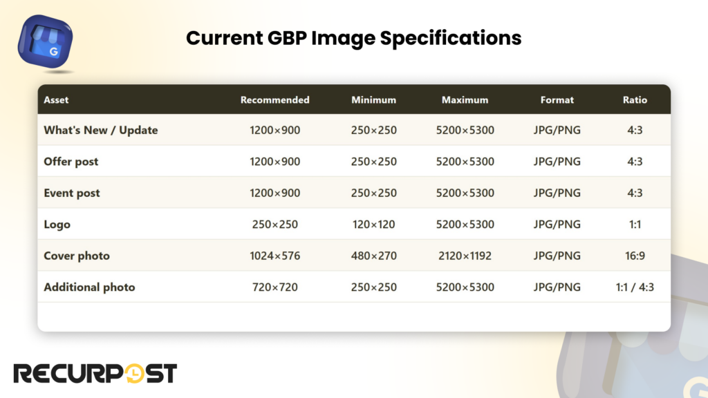Click recommended 720×720 for Additional photo
708x398 pixels.
[274, 287]
